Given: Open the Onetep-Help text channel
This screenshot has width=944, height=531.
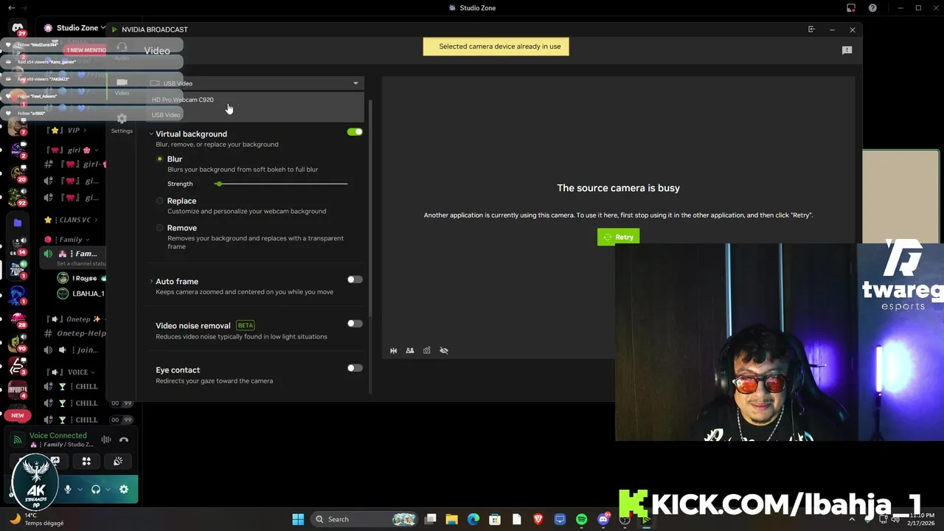Looking at the screenshot, I should click(74, 333).
